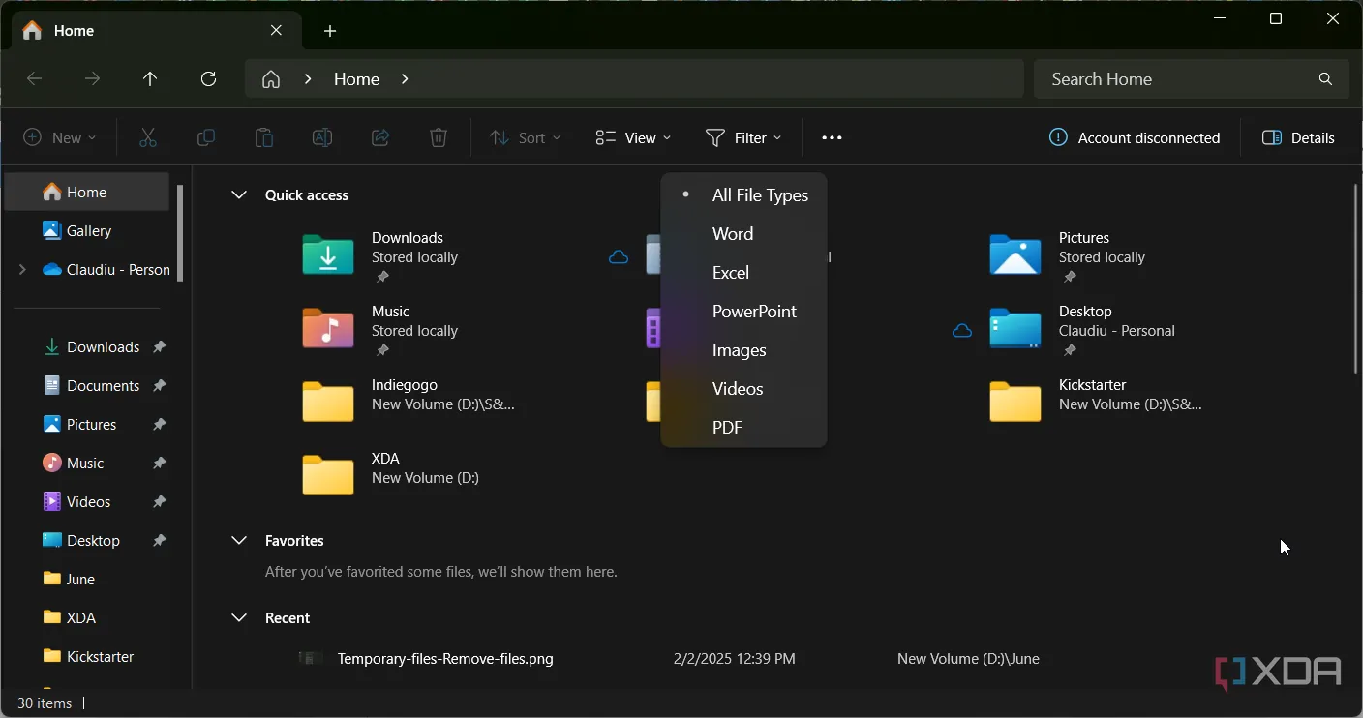The height and width of the screenshot is (718, 1363).
Task: Open the Sort dropdown
Action: [525, 137]
